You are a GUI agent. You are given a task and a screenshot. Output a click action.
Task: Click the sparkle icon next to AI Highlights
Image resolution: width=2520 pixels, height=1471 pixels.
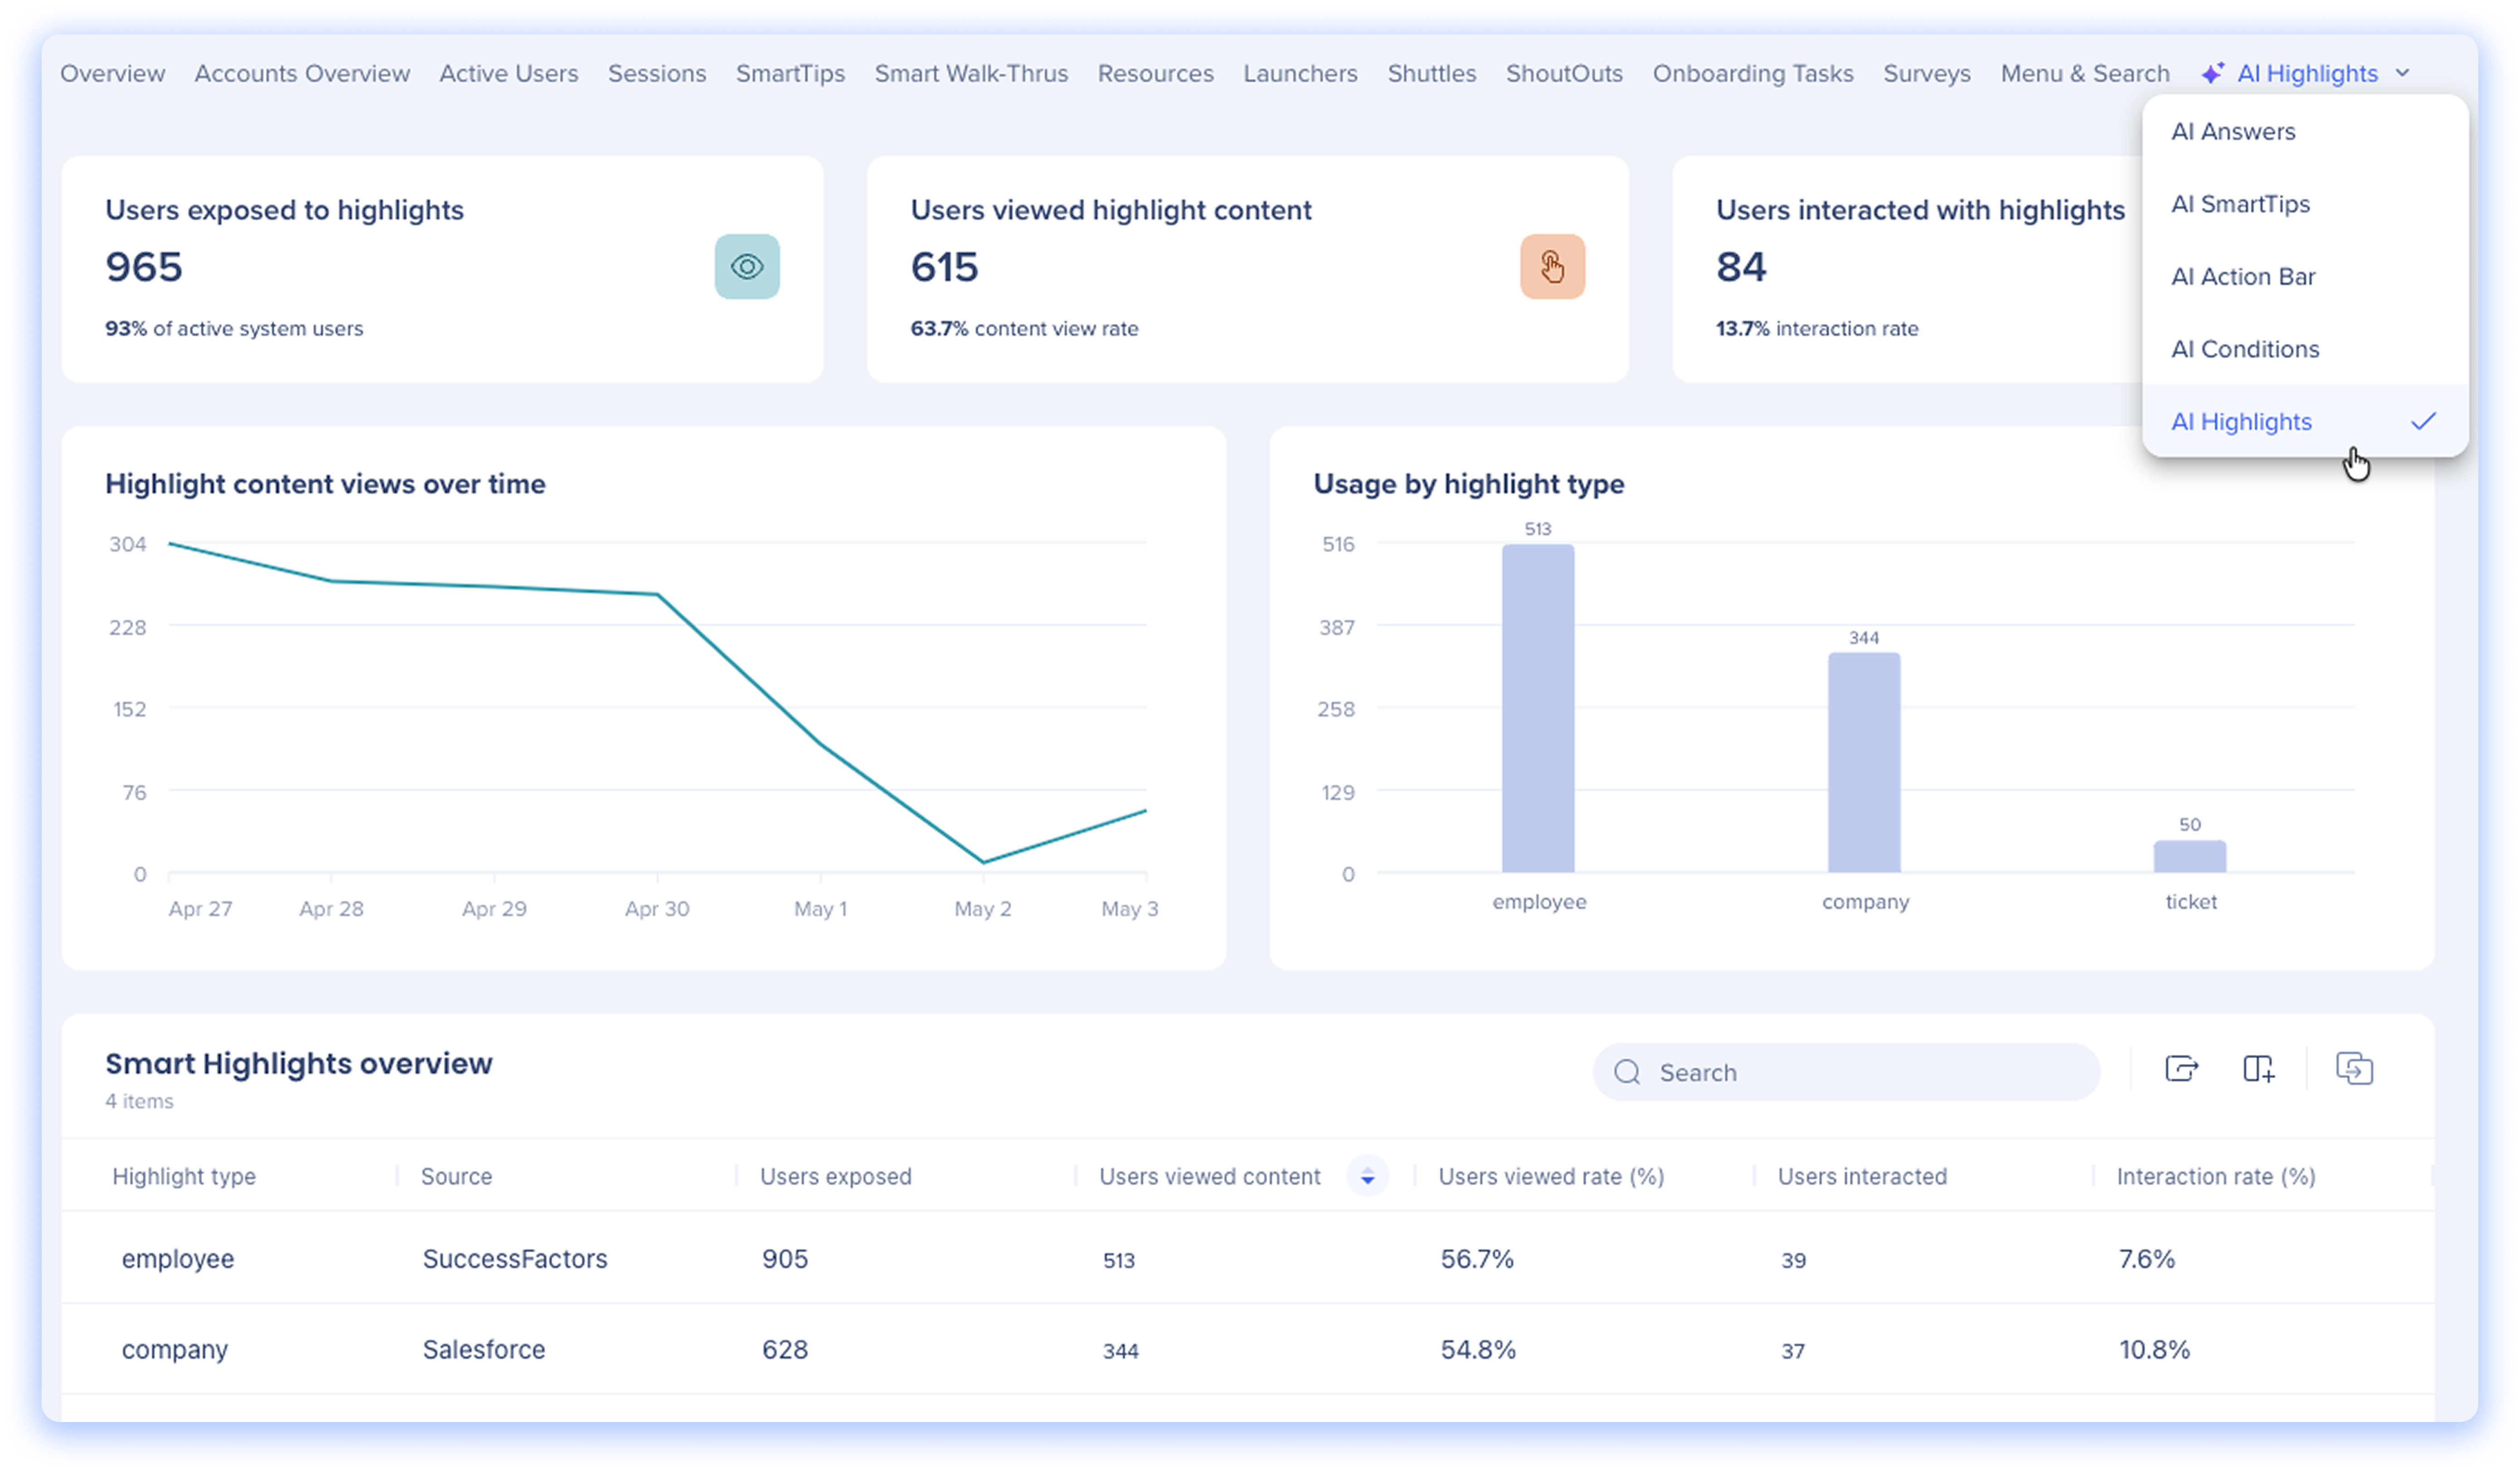[x=2212, y=73]
